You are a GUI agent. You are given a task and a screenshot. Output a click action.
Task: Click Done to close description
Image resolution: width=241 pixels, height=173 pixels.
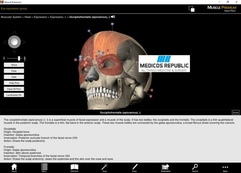point(235,112)
